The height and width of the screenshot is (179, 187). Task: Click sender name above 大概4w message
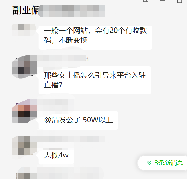pyautogui.click(x=71, y=139)
